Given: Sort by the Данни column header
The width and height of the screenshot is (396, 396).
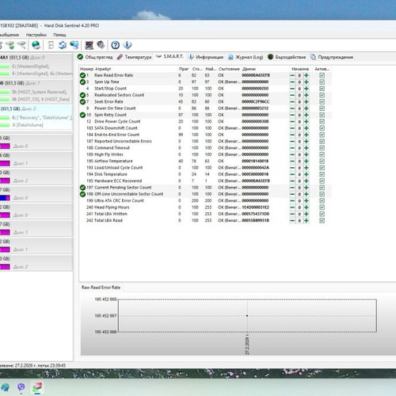Looking at the screenshot, I should (249, 69).
